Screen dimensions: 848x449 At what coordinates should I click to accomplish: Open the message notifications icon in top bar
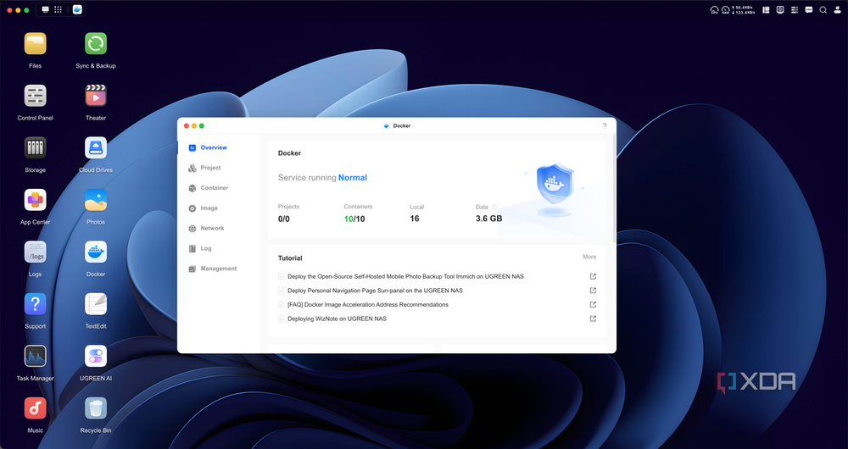(809, 9)
